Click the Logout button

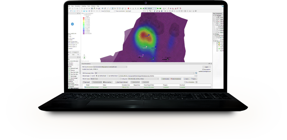206,67
